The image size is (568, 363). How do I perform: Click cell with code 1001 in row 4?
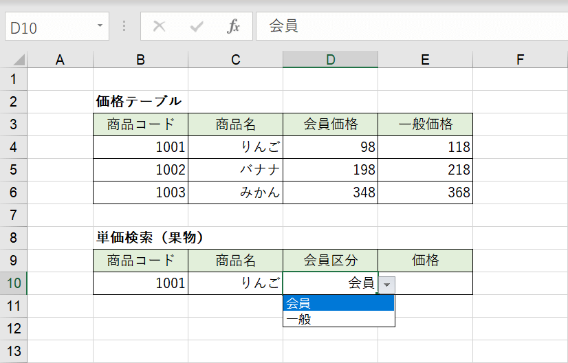pyautogui.click(x=140, y=147)
